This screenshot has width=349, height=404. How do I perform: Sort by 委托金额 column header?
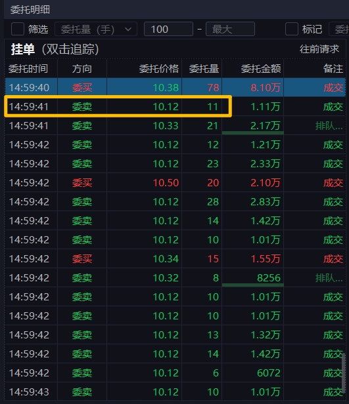coord(261,68)
